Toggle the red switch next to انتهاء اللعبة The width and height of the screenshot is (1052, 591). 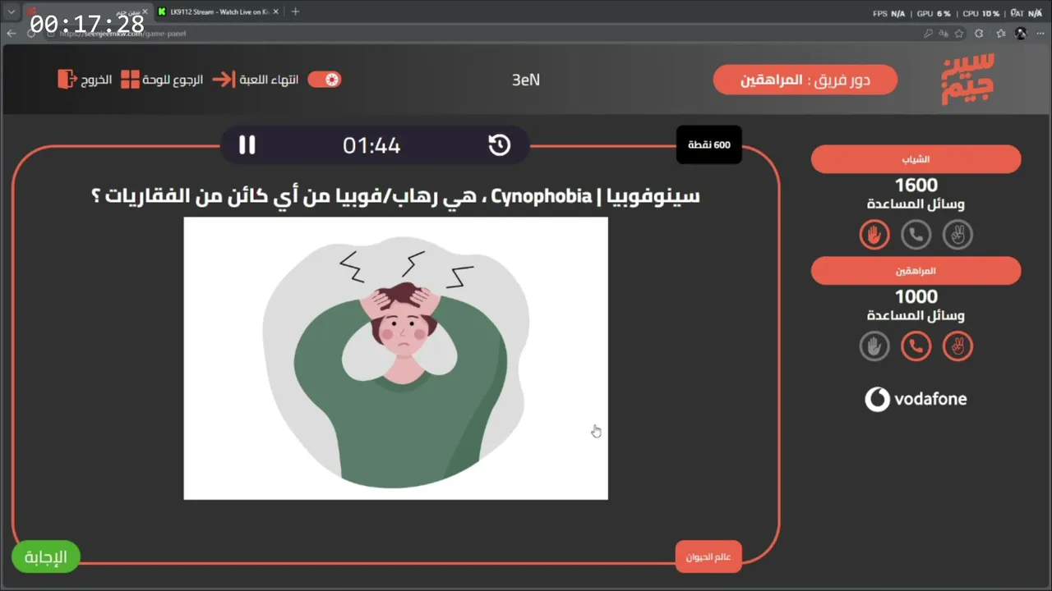[325, 80]
